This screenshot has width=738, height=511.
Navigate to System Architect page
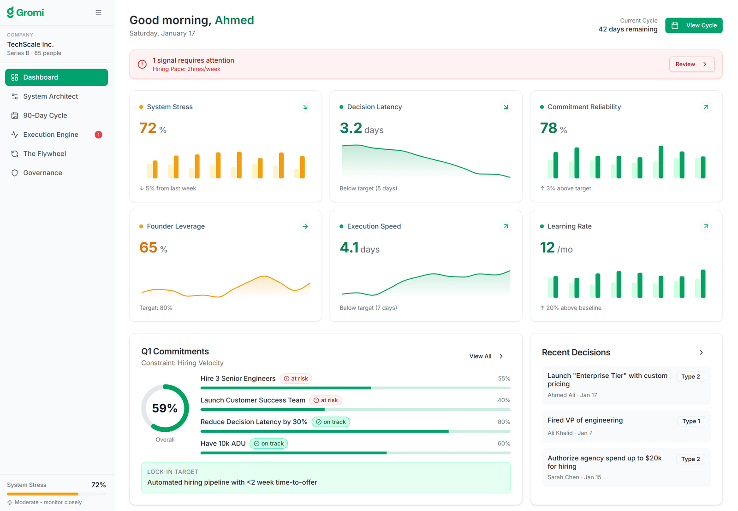[51, 96]
